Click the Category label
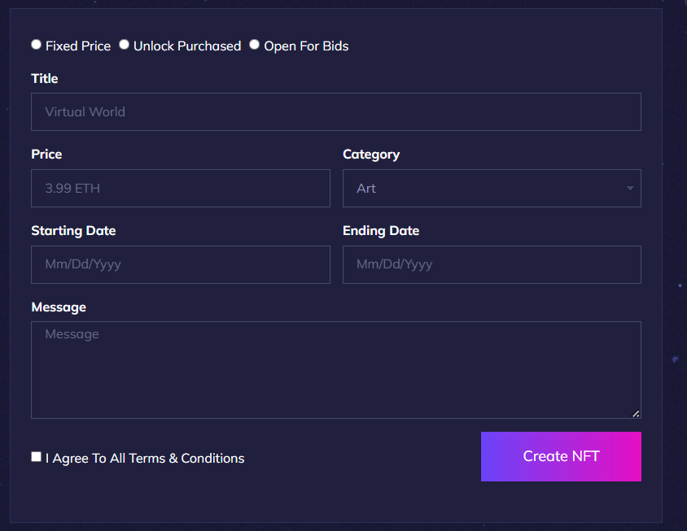 (370, 154)
